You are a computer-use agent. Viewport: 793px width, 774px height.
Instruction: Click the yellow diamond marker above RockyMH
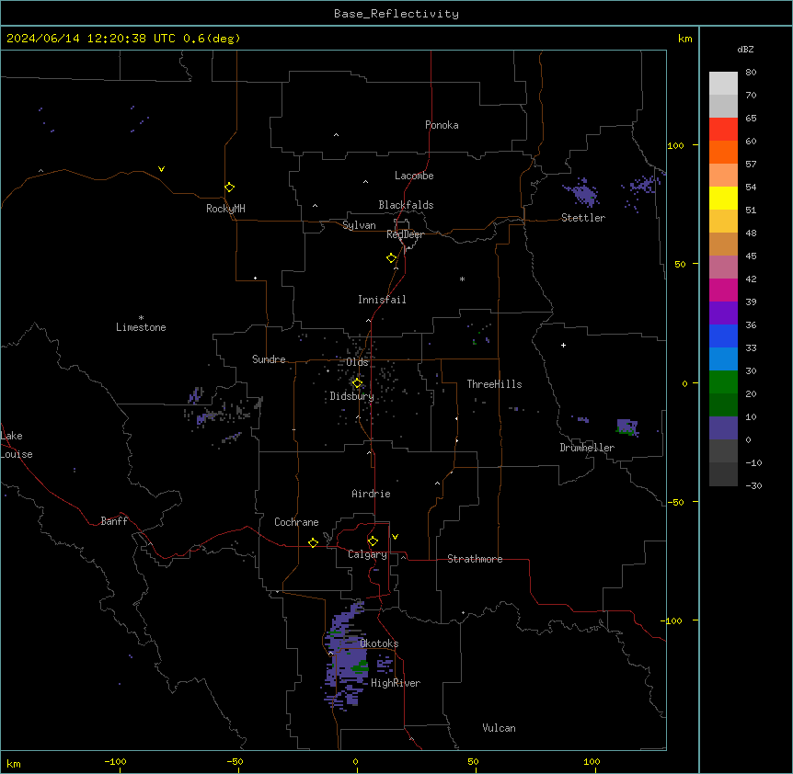tap(229, 187)
